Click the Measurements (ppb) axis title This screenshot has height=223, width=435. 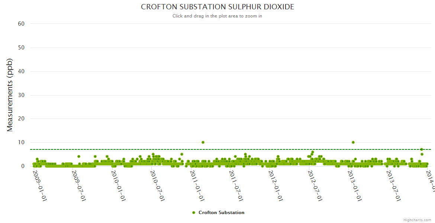coord(10,95)
